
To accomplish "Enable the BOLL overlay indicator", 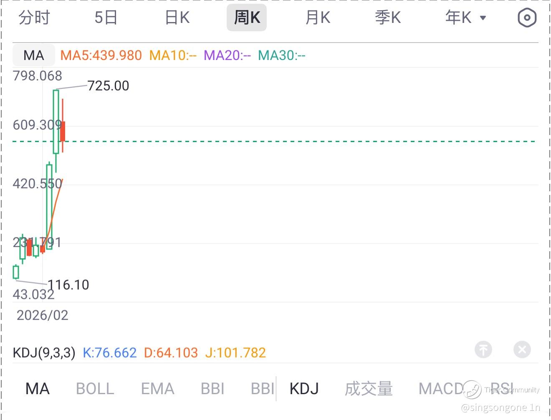I will click(95, 389).
